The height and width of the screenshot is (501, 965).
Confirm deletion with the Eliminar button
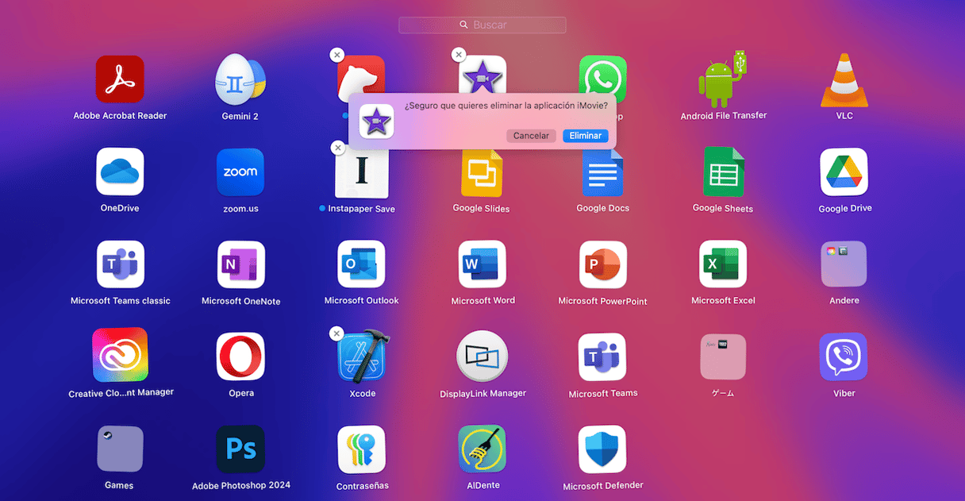(586, 136)
